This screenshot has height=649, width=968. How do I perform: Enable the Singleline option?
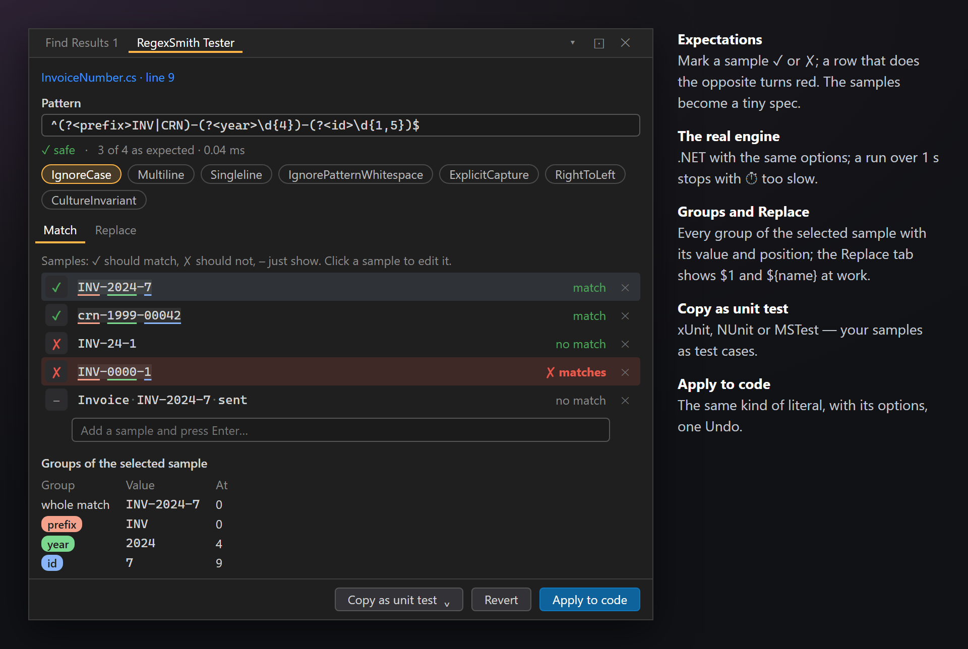point(236,174)
